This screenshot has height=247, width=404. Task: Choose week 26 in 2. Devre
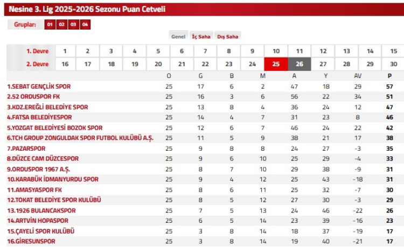click(x=299, y=64)
